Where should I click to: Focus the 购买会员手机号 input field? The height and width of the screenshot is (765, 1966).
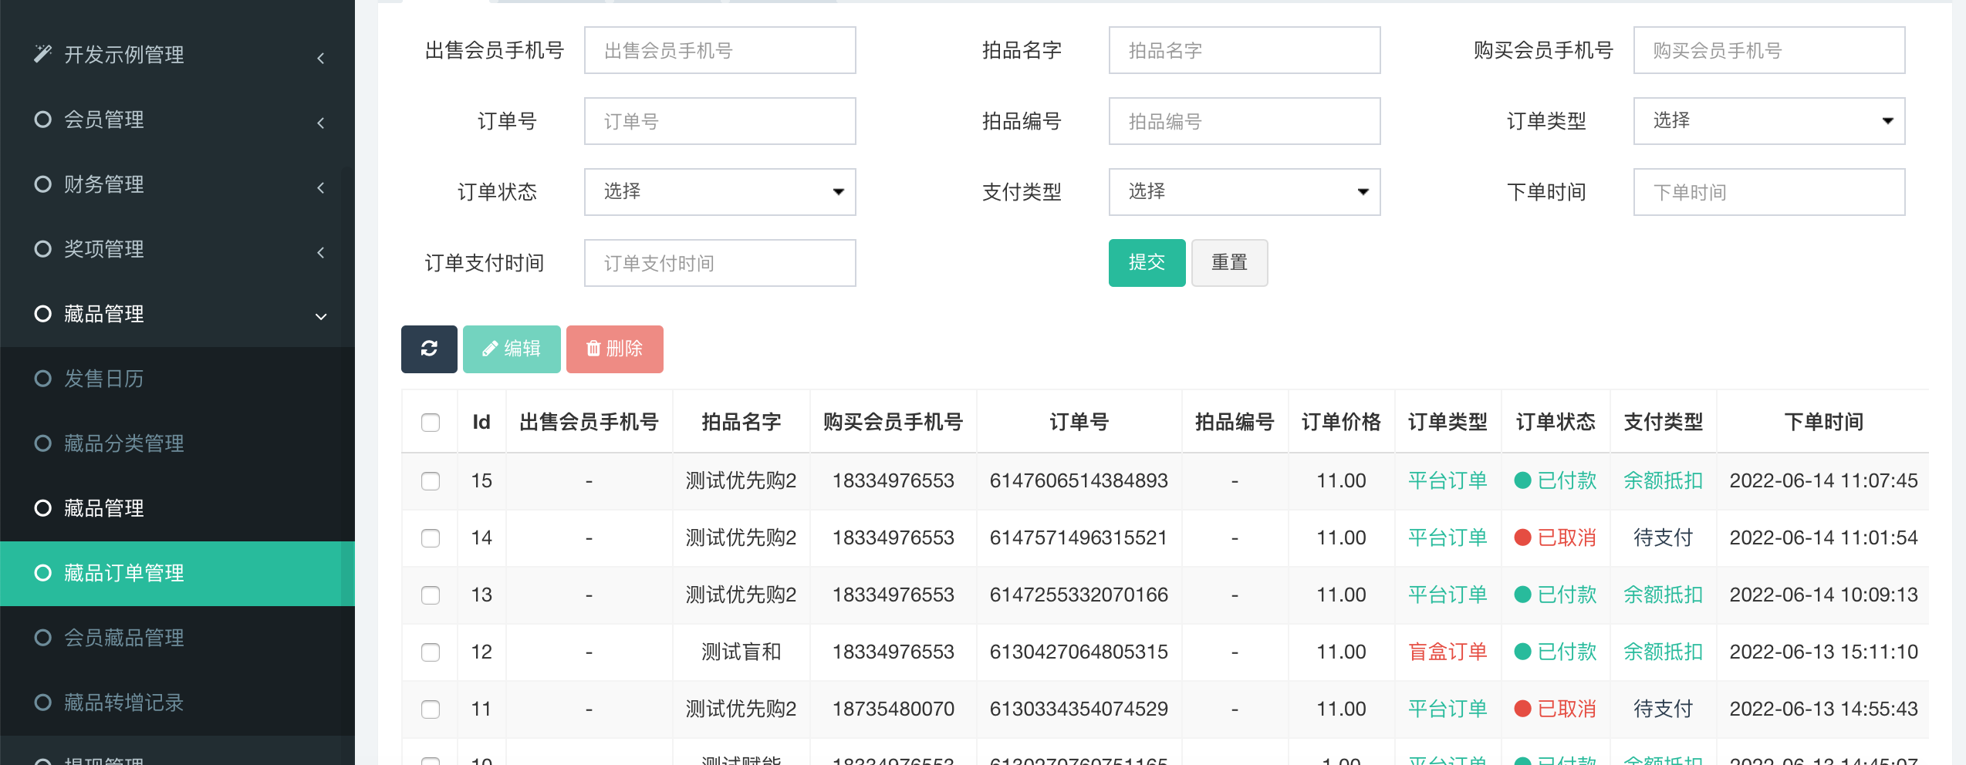coord(1768,50)
